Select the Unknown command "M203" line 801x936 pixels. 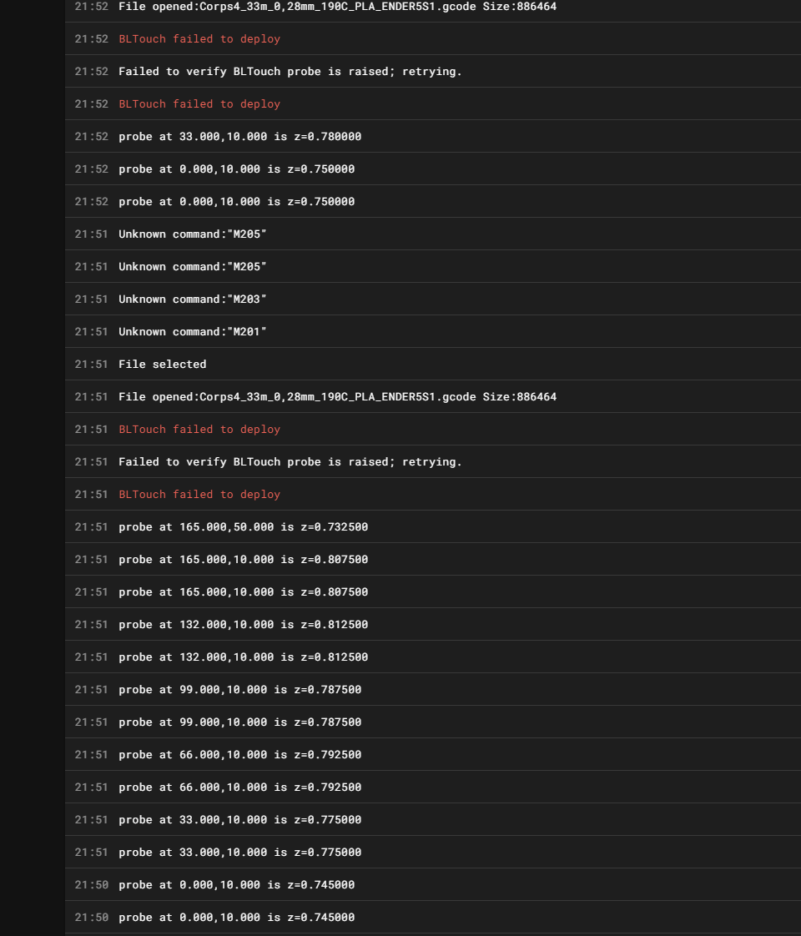click(192, 299)
